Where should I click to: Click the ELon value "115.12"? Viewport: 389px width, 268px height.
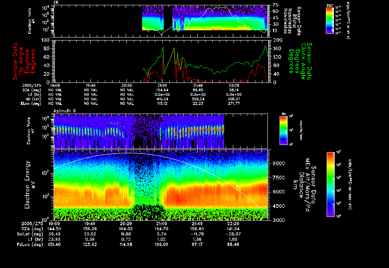coord(162,103)
